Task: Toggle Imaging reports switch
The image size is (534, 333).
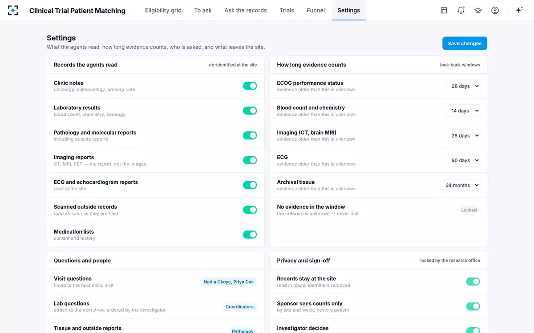Action: (x=250, y=160)
